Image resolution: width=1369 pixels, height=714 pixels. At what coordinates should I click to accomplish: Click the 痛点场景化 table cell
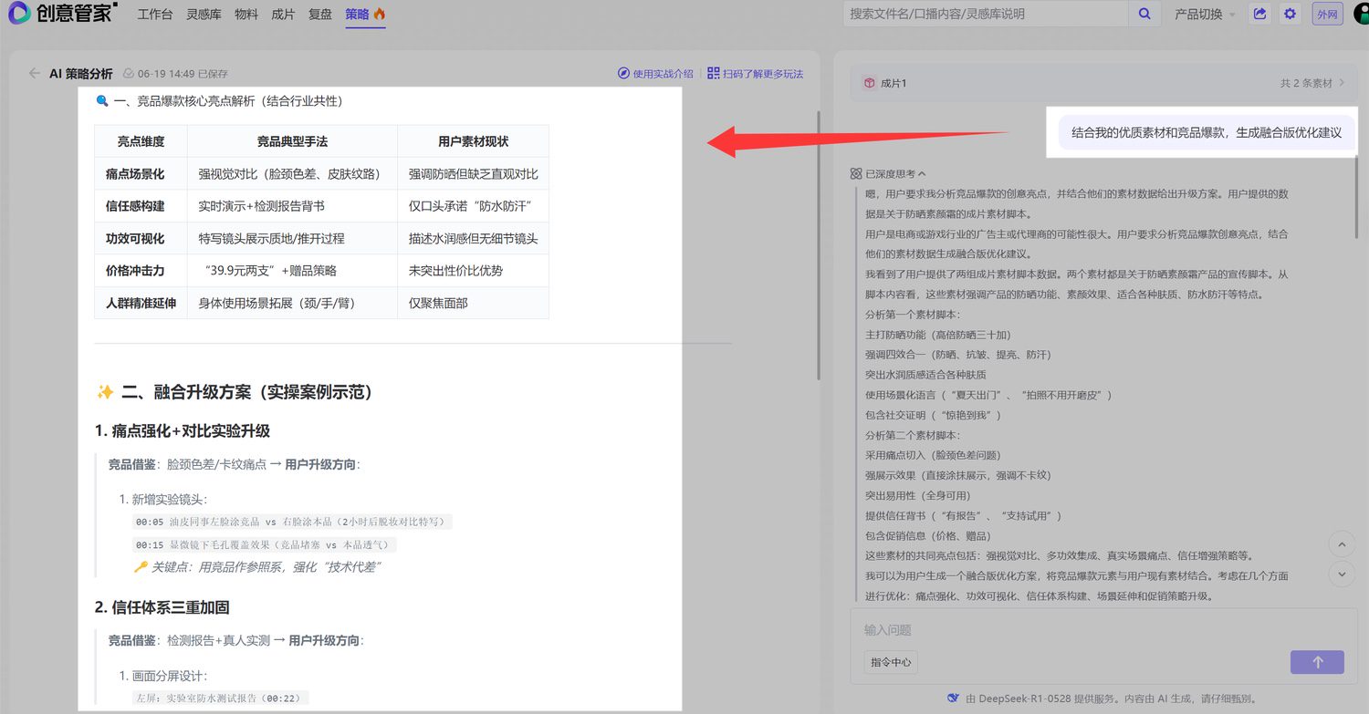[x=141, y=173]
